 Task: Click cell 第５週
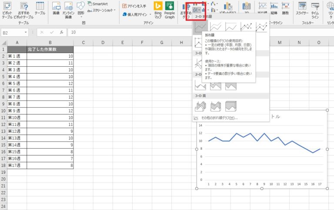point(17,84)
